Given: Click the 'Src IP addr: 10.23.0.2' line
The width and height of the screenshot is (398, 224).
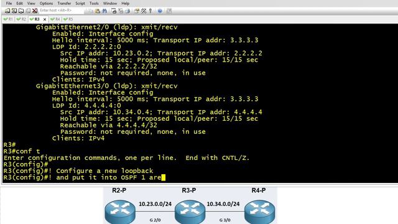Looking at the screenshot, I should point(161,54).
